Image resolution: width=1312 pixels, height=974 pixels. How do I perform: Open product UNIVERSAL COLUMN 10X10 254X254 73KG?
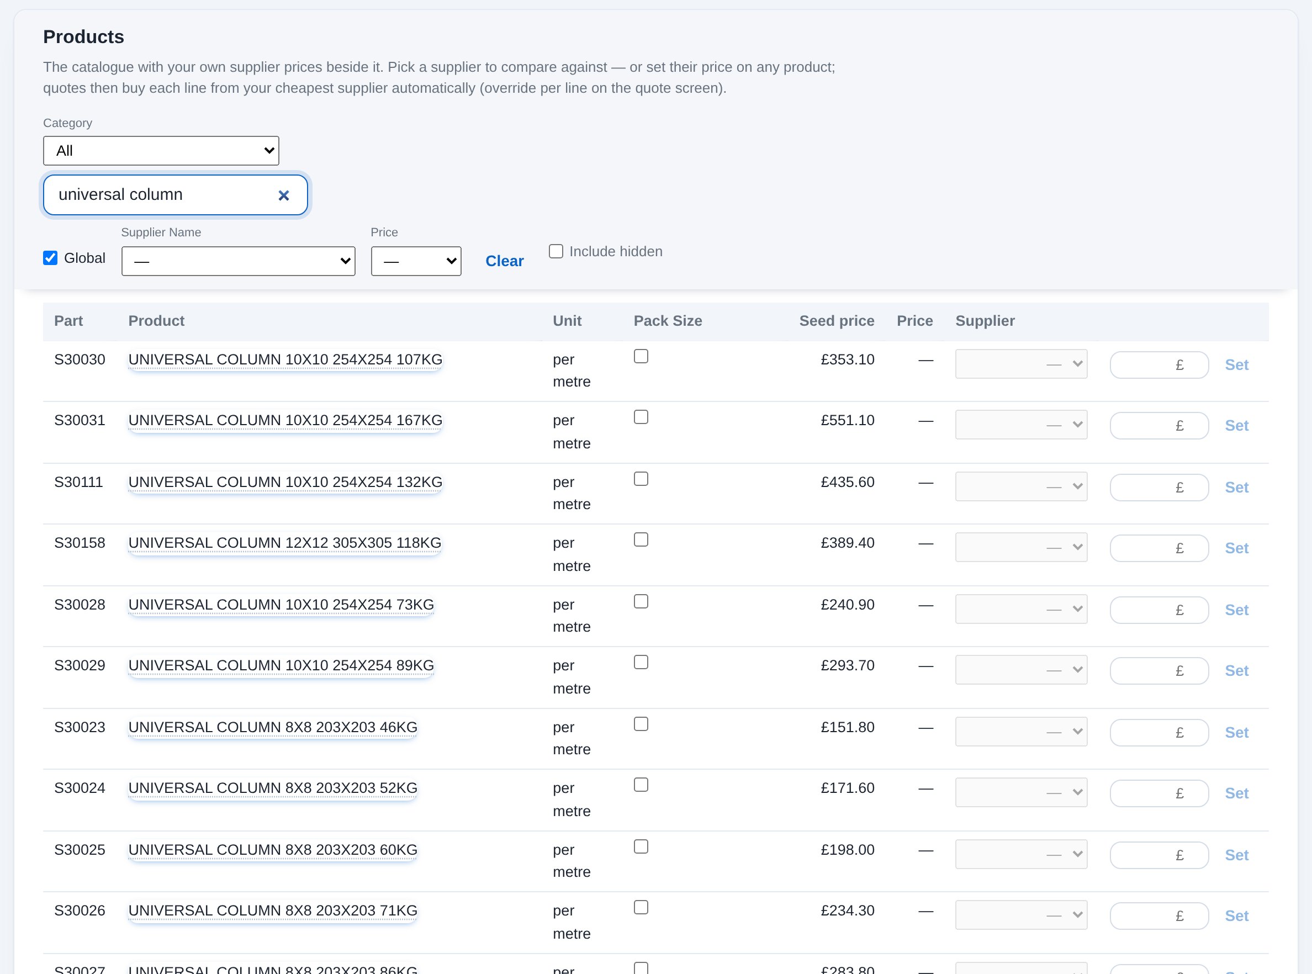pyautogui.click(x=281, y=605)
